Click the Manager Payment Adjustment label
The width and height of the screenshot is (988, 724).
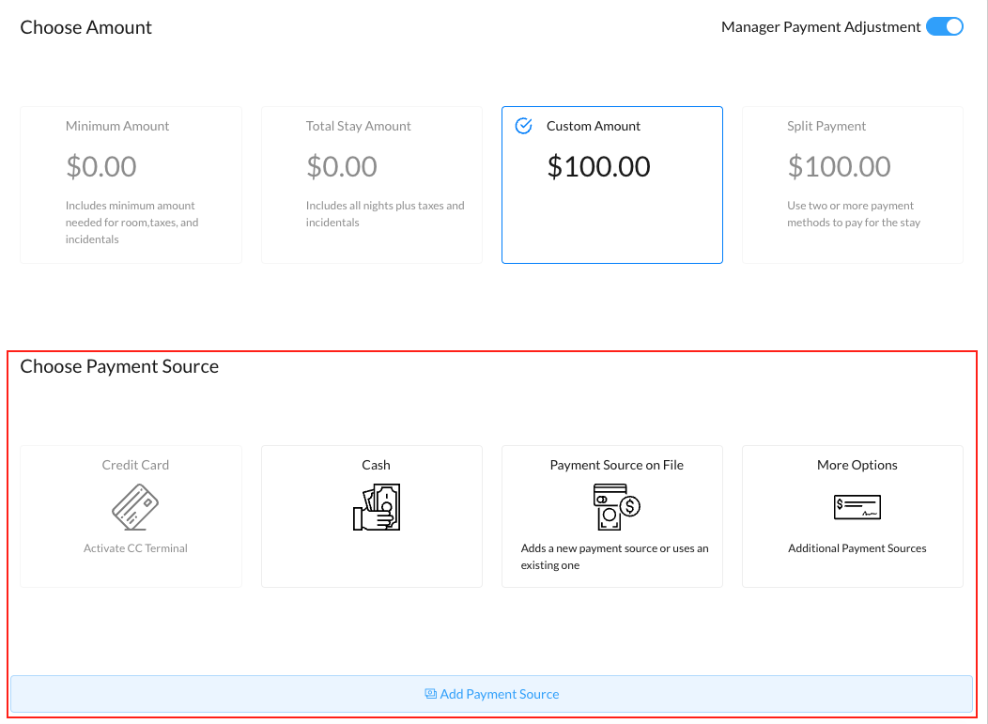pos(820,27)
